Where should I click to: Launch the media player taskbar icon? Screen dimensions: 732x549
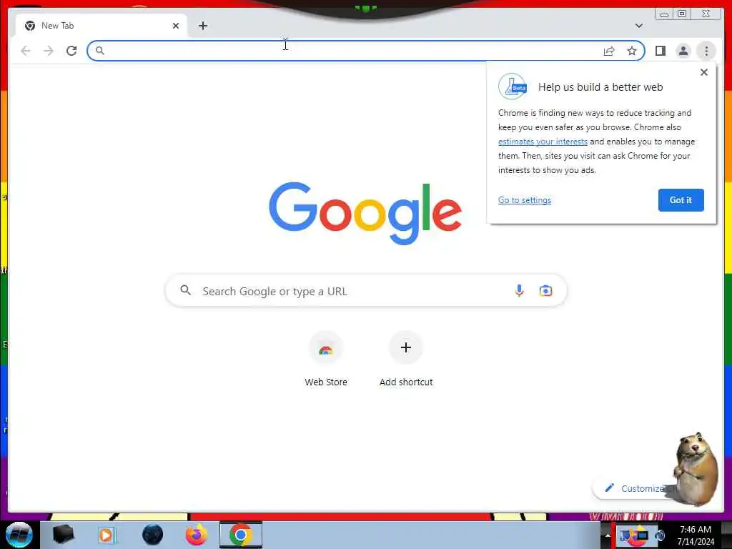click(x=106, y=535)
